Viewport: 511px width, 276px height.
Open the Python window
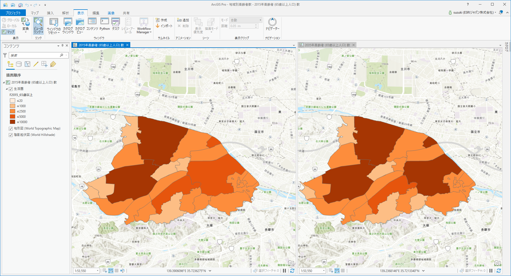[104, 24]
